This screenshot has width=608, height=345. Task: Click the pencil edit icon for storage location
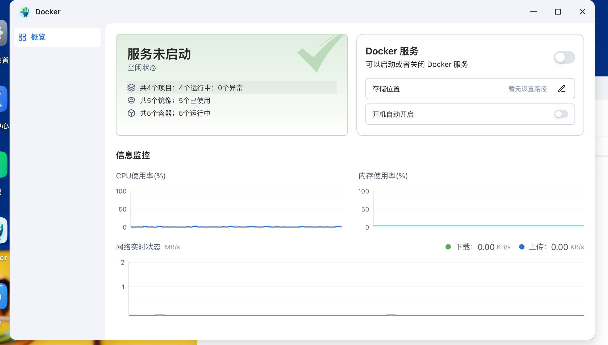pos(561,89)
